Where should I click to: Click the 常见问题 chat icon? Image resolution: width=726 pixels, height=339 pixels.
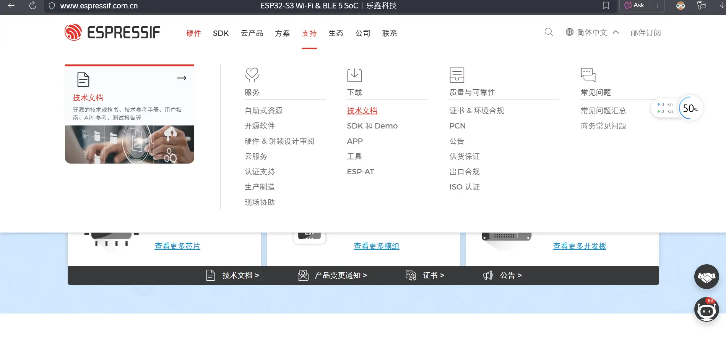[x=588, y=75]
